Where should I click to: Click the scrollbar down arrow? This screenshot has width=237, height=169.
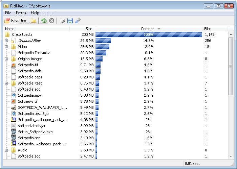coord(231,156)
